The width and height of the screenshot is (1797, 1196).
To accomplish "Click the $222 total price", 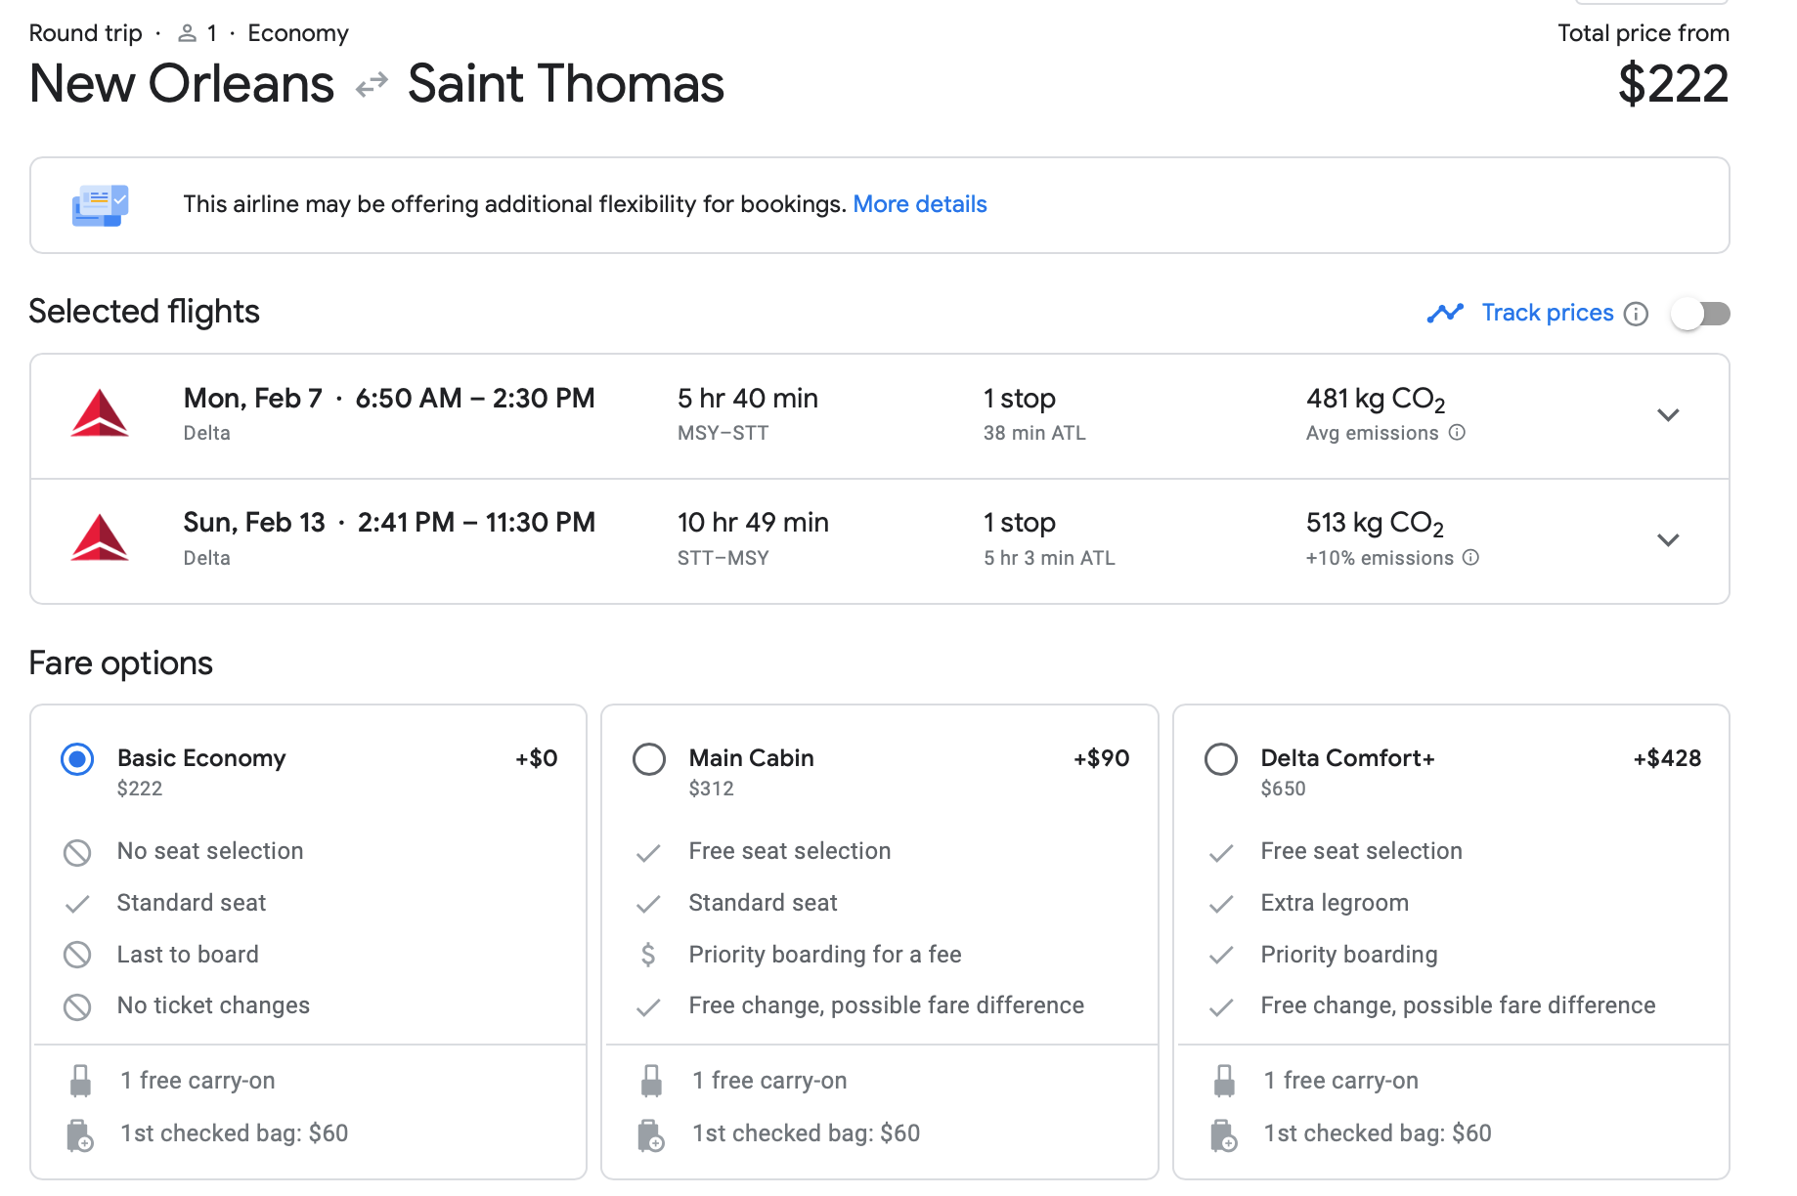I will click(1673, 84).
